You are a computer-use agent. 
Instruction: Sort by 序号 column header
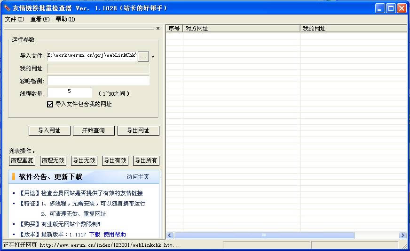click(x=174, y=29)
